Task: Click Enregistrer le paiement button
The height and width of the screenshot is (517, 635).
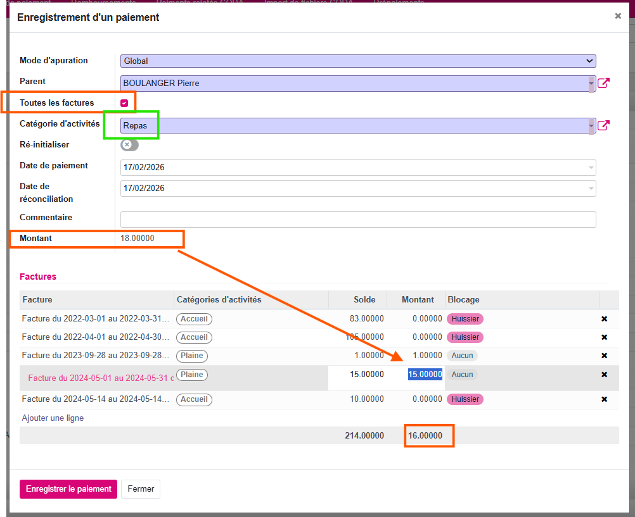Action: click(x=68, y=489)
